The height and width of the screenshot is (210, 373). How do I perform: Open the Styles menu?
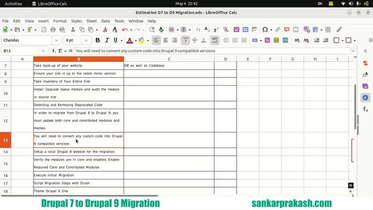(76, 21)
